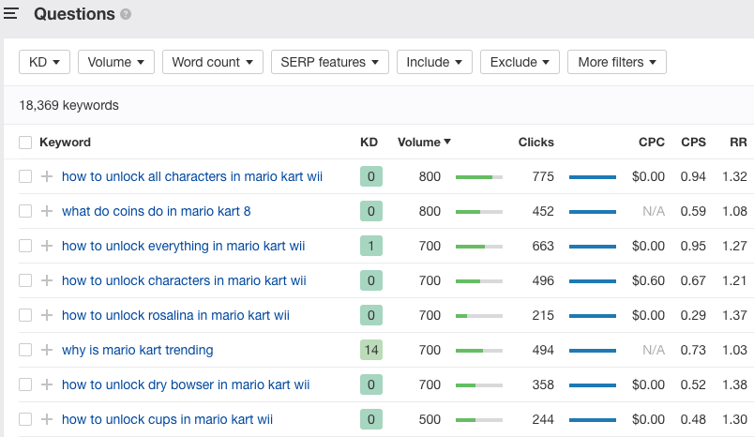Viewport: 754px width, 437px height.
Task: Tick the select-all checkbox beside Keyword header
Action: coord(25,143)
